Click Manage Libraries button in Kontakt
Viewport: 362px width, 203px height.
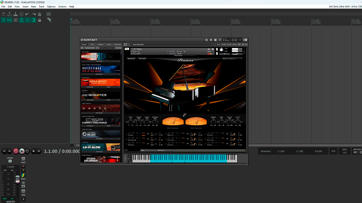pyautogui.click(x=90, y=48)
